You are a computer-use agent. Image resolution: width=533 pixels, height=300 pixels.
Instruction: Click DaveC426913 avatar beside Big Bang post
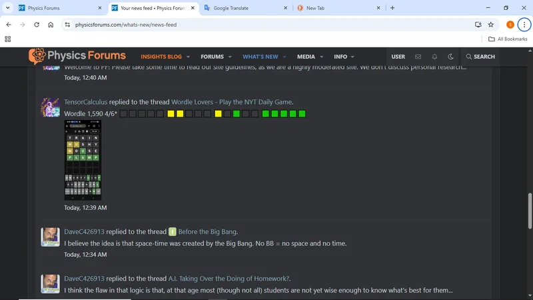[x=51, y=237]
